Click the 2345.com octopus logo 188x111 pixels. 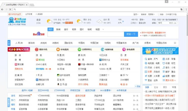point(17,21)
